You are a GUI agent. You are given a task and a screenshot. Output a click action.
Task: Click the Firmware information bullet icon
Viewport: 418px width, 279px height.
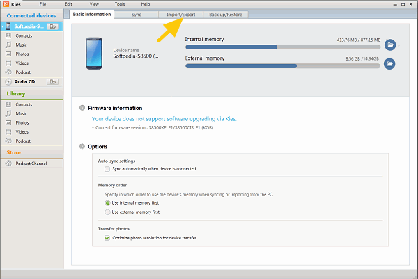point(82,108)
